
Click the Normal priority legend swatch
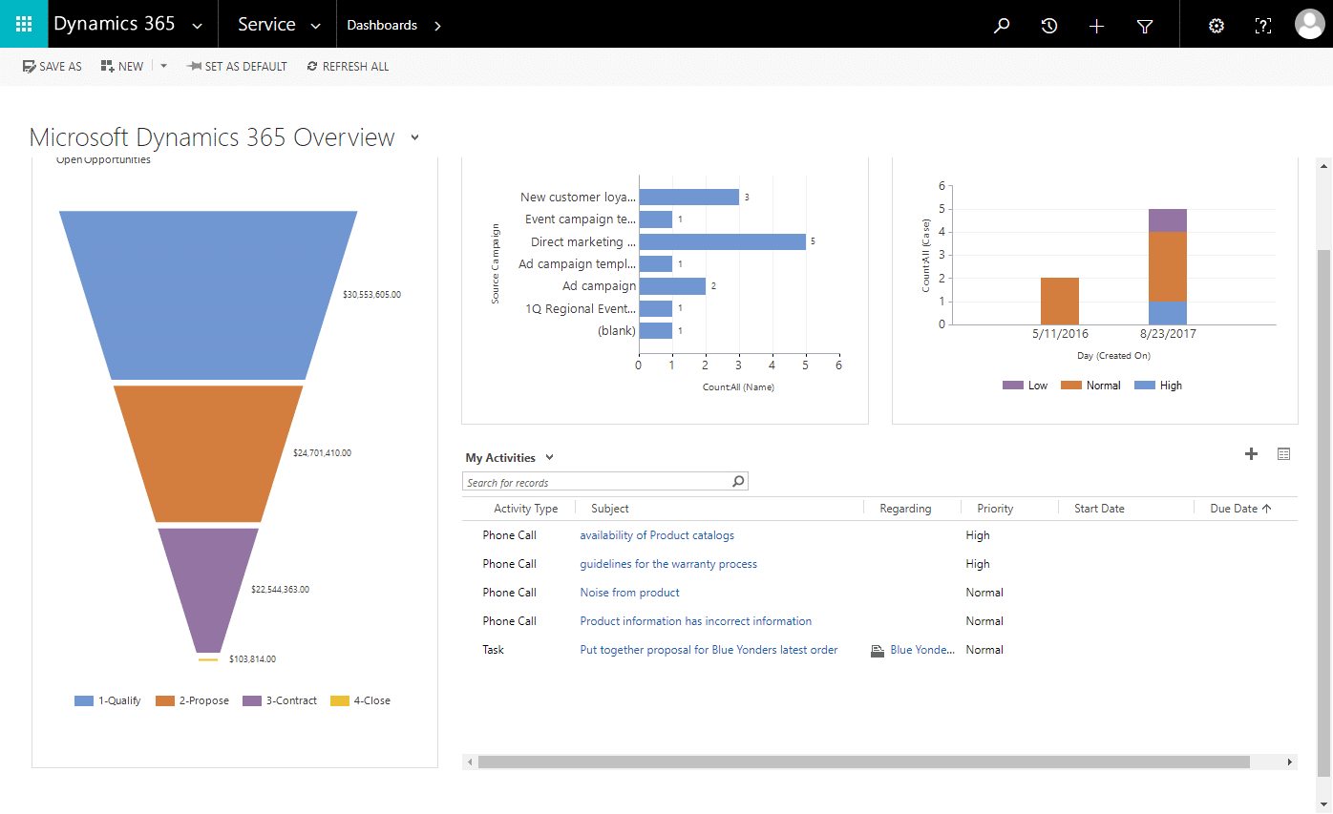(1070, 386)
